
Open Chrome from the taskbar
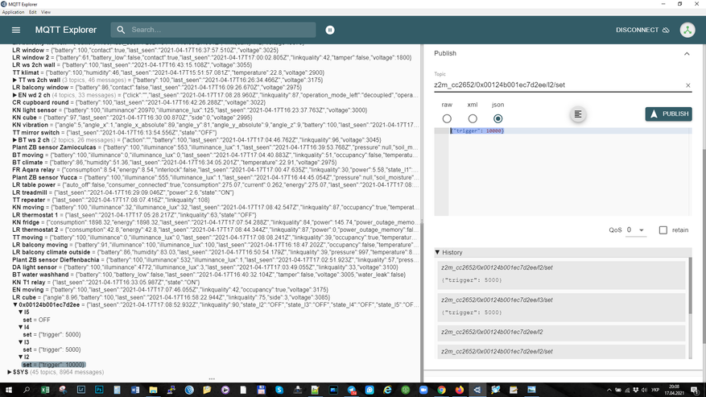[x=441, y=390]
